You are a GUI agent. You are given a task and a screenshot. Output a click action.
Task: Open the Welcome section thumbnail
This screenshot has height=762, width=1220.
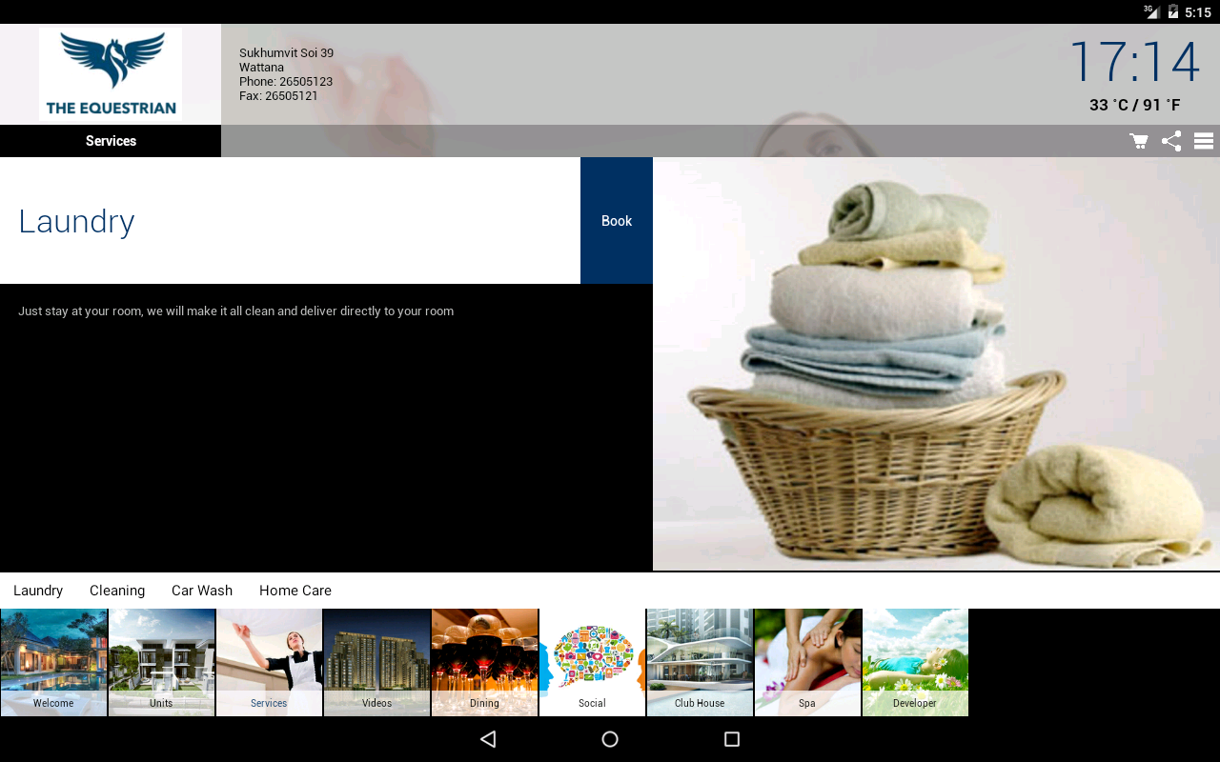53,663
